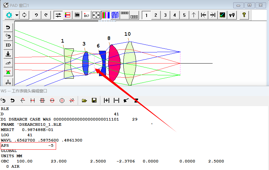269x170 pixels.
Task: Click the zero-undo icon in WS toolbar
Action: tap(3, 100)
